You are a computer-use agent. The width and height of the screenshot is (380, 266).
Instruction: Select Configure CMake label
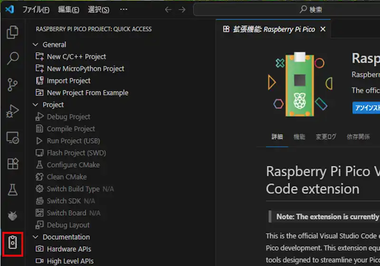point(73,165)
